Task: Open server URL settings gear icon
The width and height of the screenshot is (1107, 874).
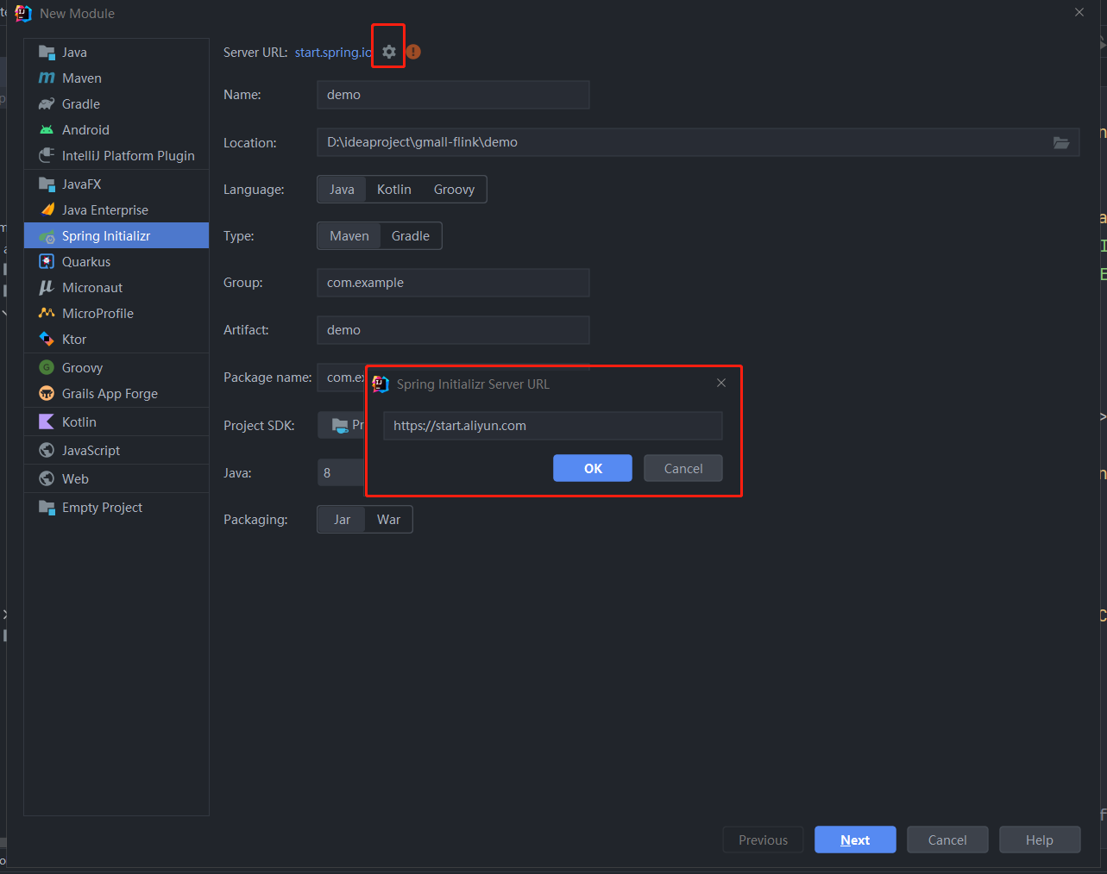Action: point(389,52)
